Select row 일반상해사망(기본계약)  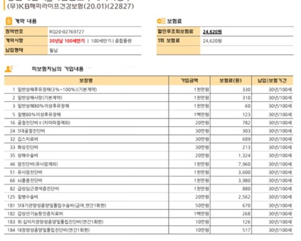(x=149, y=98)
